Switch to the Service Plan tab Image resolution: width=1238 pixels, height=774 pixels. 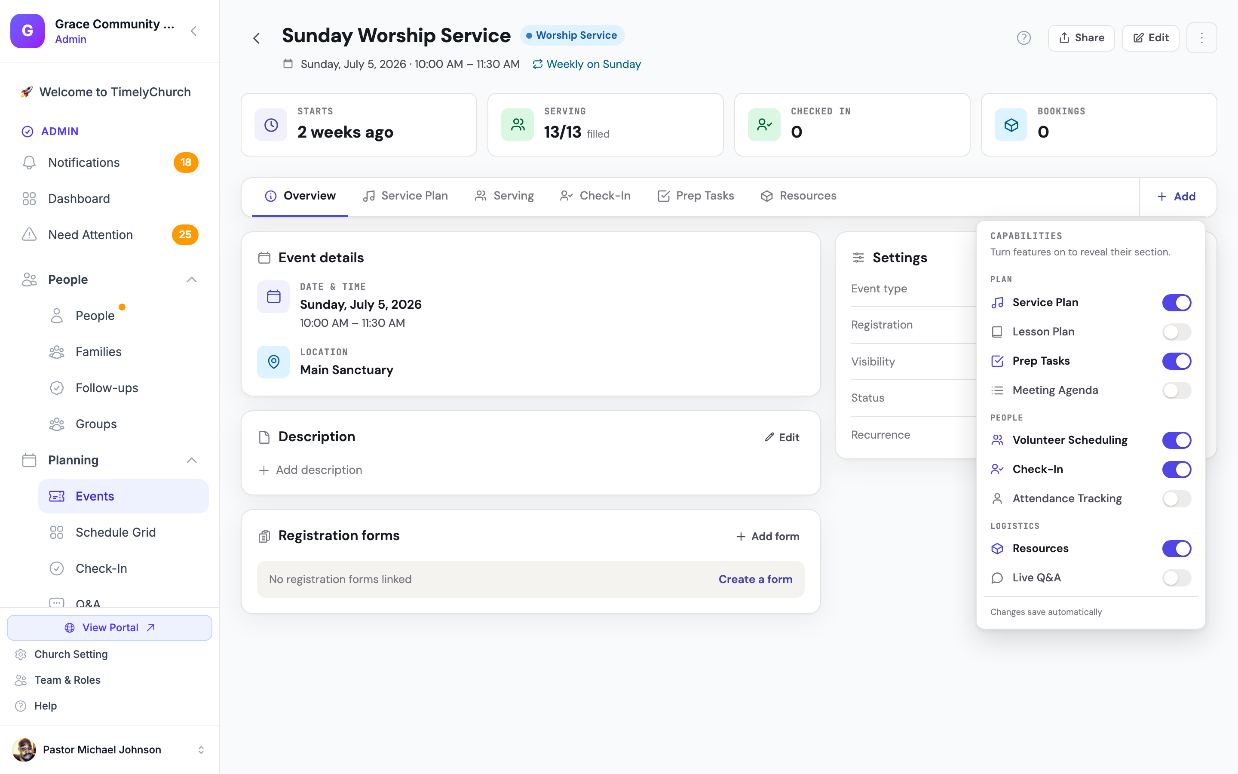(x=405, y=196)
